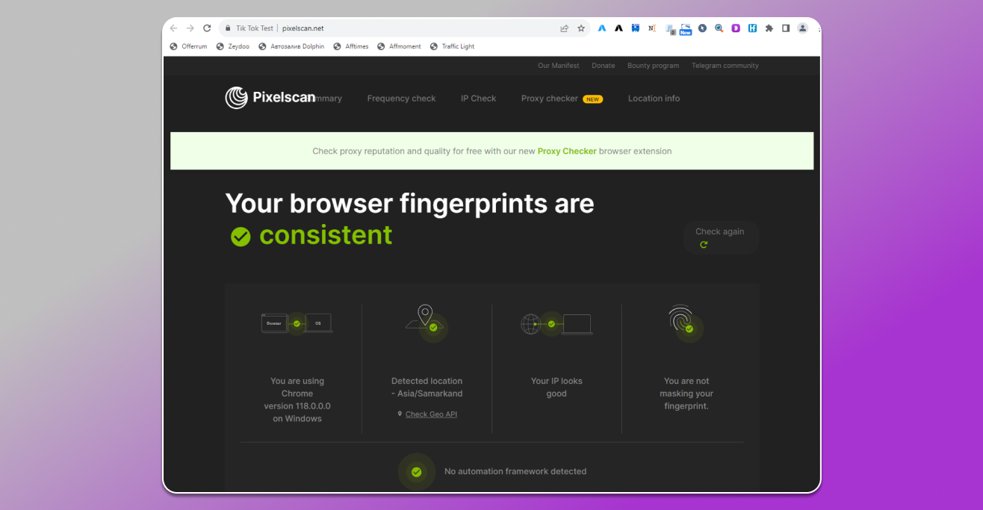Screen dimensions: 983x510
Task: Click the magnifier extension icon in toolbar
Action: [719, 28]
